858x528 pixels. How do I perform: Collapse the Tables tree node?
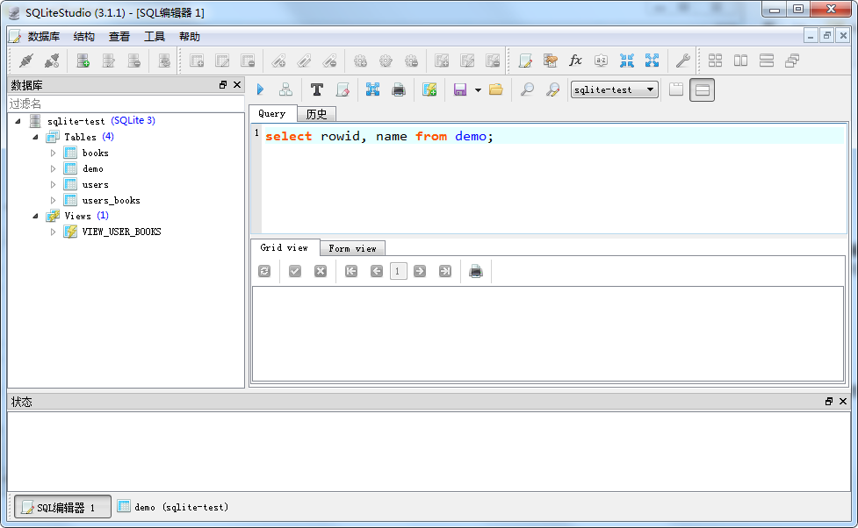click(36, 137)
